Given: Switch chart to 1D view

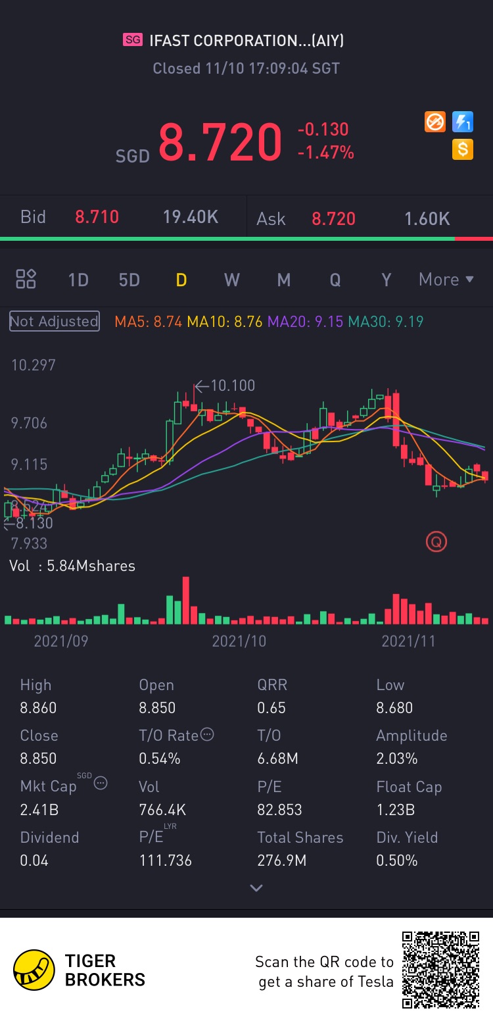Looking at the screenshot, I should tap(78, 280).
